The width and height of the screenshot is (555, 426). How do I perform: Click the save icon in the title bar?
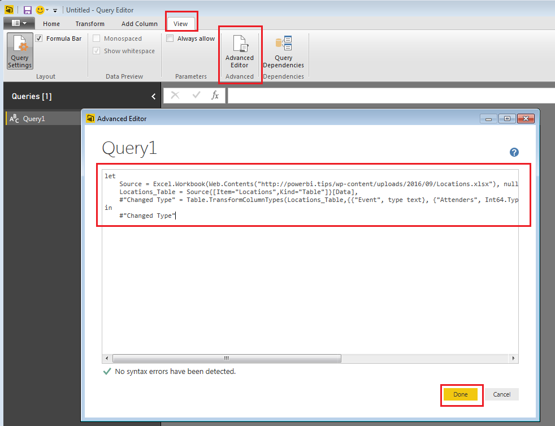(27, 10)
